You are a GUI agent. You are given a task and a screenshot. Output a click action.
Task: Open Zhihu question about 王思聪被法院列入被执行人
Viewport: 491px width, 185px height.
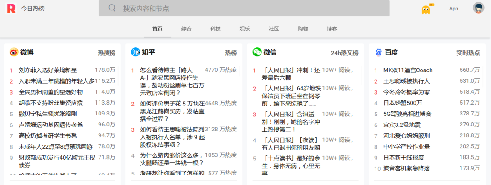(x=172, y=137)
